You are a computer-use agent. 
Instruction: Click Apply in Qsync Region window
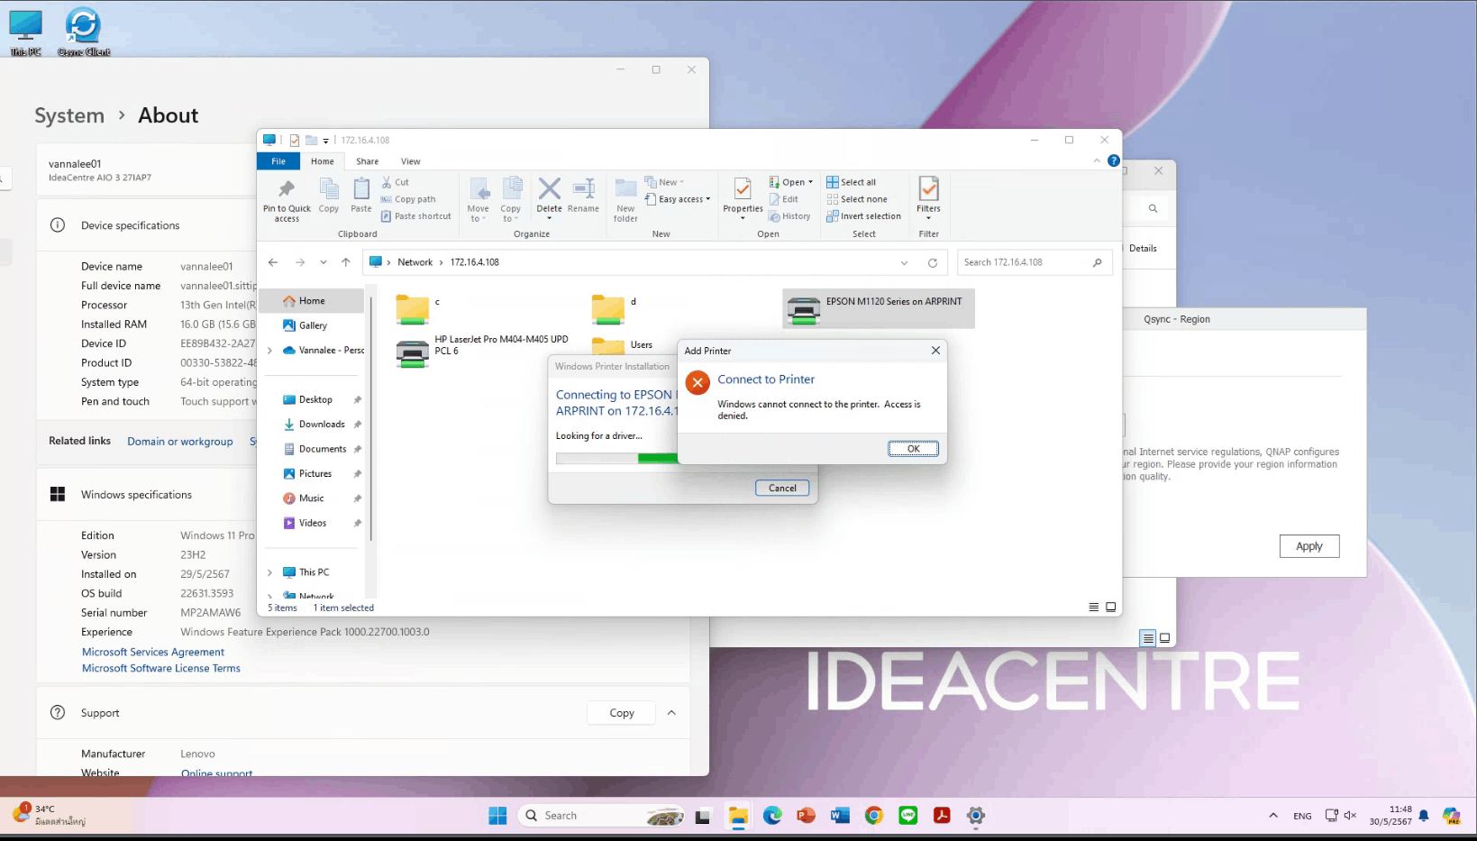tap(1309, 546)
